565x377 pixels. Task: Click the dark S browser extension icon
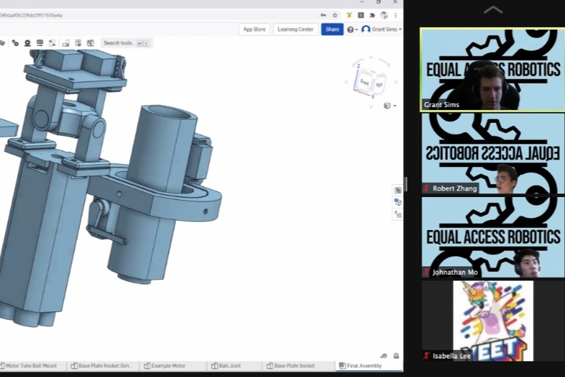click(x=361, y=15)
